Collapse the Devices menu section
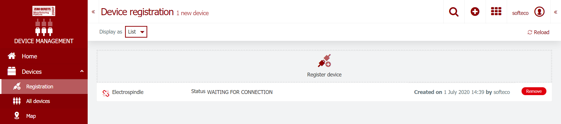Screen dimensions: 561x124 (x=82, y=71)
